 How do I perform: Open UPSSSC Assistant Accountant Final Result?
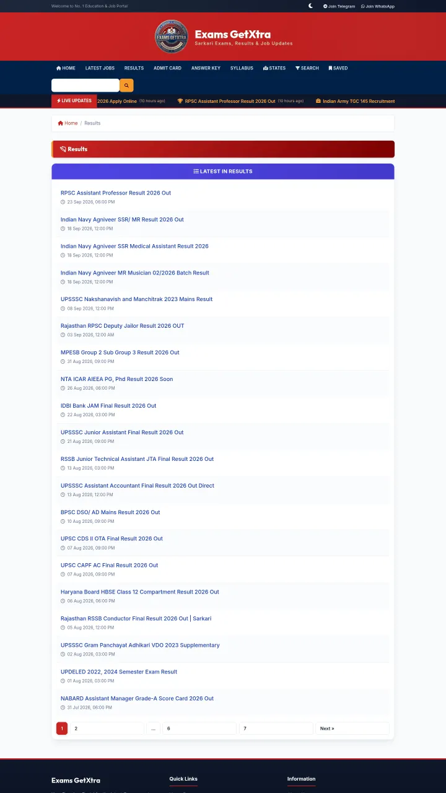(x=138, y=486)
